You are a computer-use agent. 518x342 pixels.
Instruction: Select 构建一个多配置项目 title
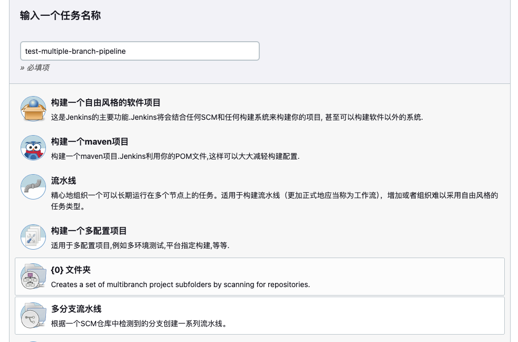tap(89, 231)
